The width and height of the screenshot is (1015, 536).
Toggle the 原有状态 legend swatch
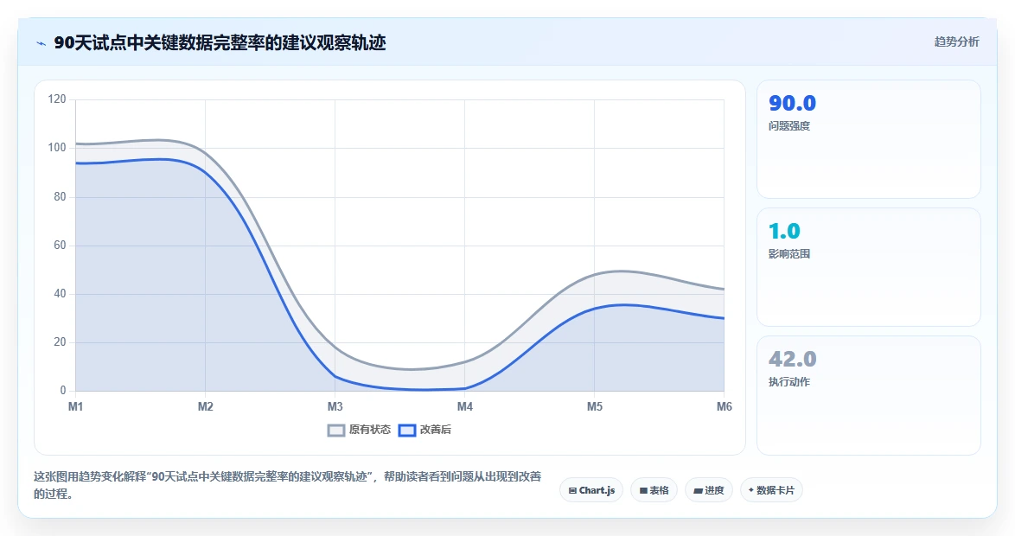click(x=336, y=431)
